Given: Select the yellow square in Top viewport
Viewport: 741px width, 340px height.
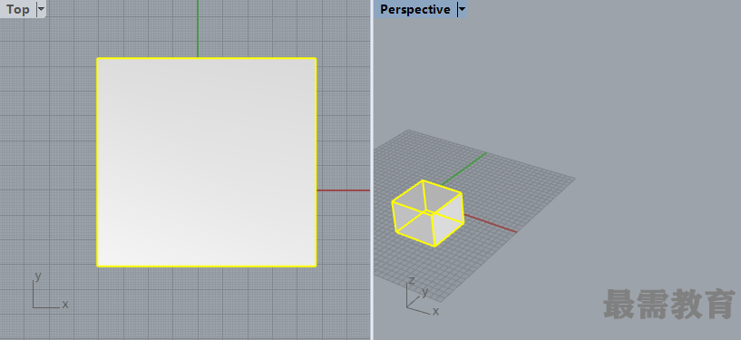Looking at the screenshot, I should [207, 162].
